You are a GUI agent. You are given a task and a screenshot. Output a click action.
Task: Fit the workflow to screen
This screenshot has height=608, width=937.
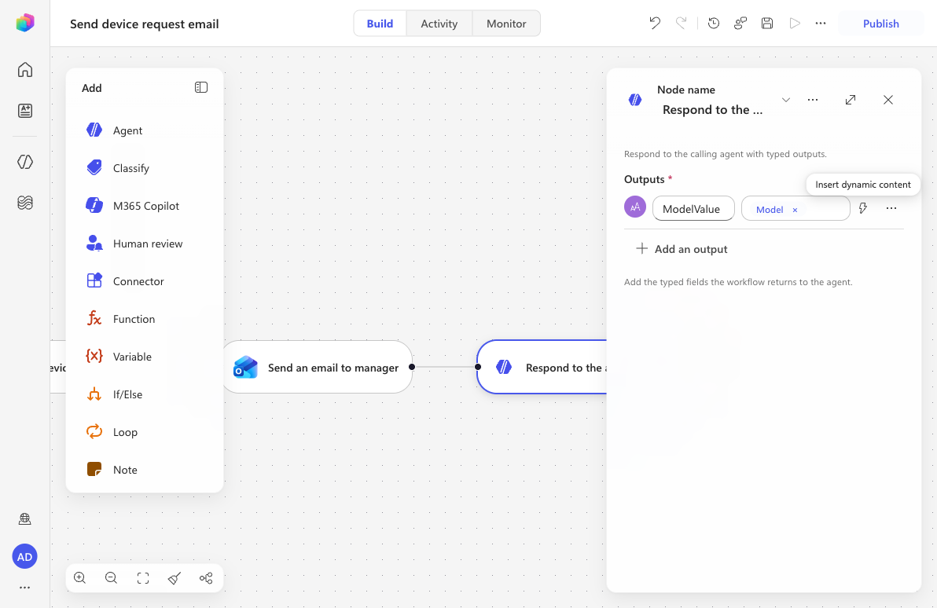coord(143,577)
